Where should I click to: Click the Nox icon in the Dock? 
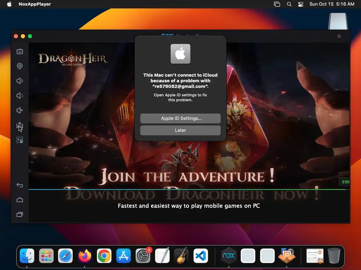[x=228, y=256]
